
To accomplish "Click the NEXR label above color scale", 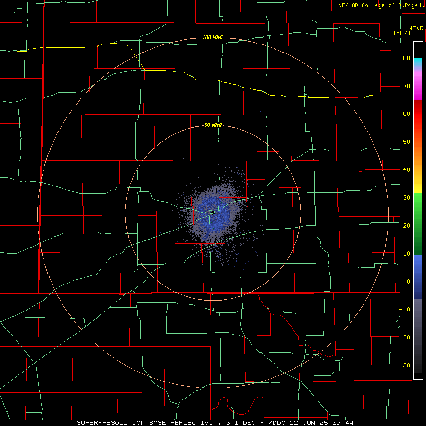I will click(x=416, y=28).
